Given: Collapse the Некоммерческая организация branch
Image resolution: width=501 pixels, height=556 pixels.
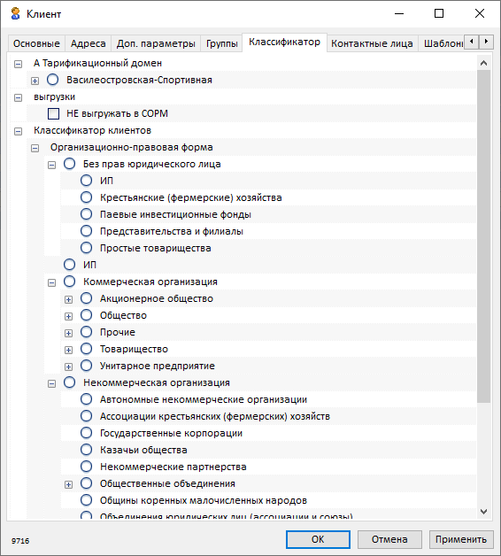Looking at the screenshot, I should coord(51,383).
